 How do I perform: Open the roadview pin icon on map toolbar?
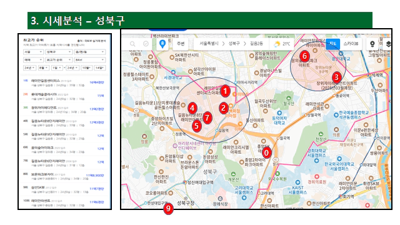click(x=372, y=44)
